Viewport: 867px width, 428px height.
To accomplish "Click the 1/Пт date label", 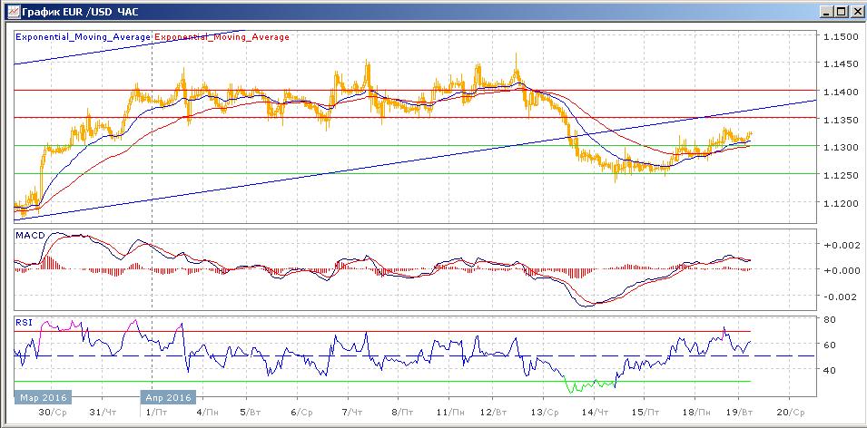I will click(156, 412).
